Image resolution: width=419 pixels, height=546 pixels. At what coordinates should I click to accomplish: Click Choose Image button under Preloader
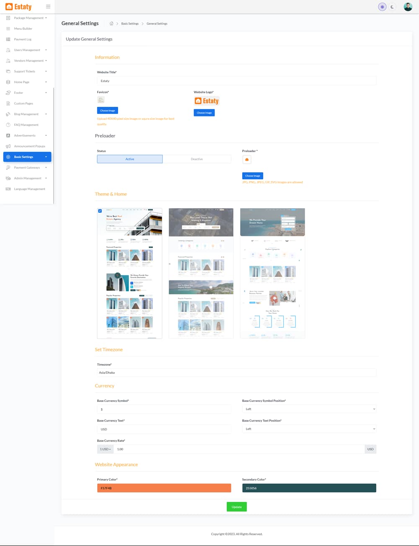pos(253,176)
